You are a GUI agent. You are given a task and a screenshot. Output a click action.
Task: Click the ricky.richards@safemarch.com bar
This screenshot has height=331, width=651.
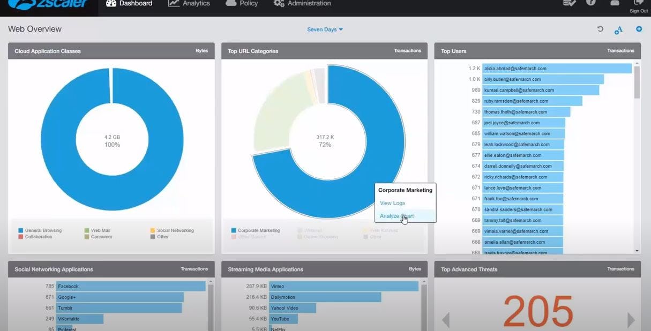pos(522,177)
